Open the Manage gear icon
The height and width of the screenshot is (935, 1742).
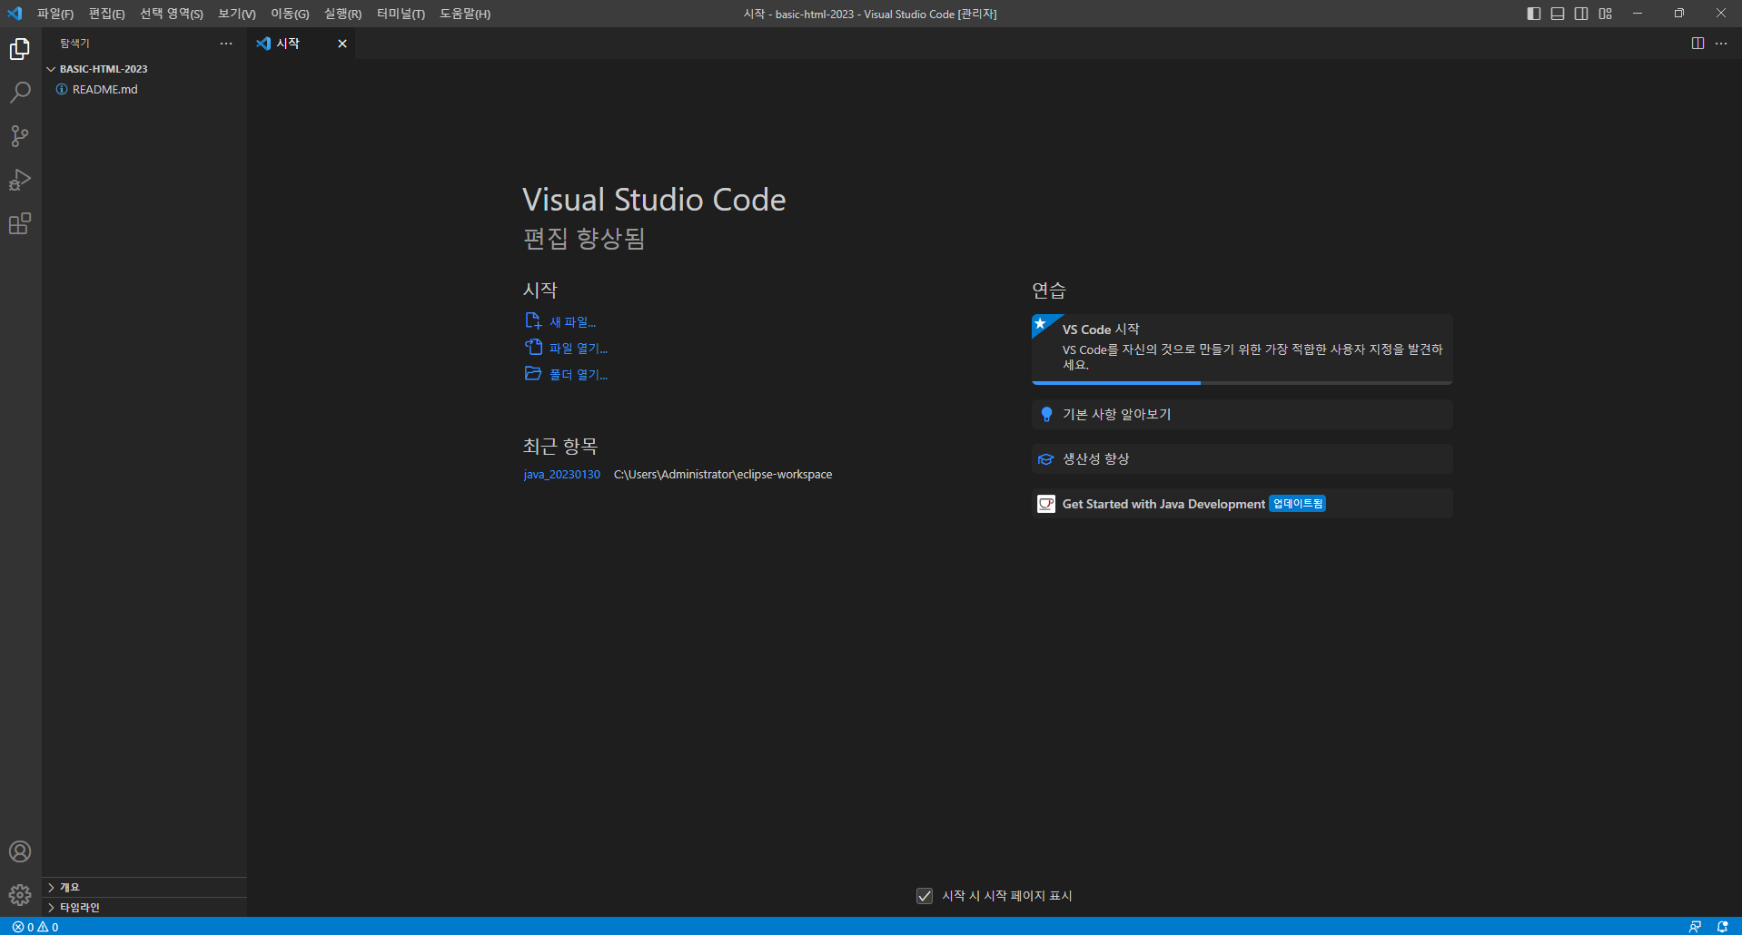[x=20, y=895]
